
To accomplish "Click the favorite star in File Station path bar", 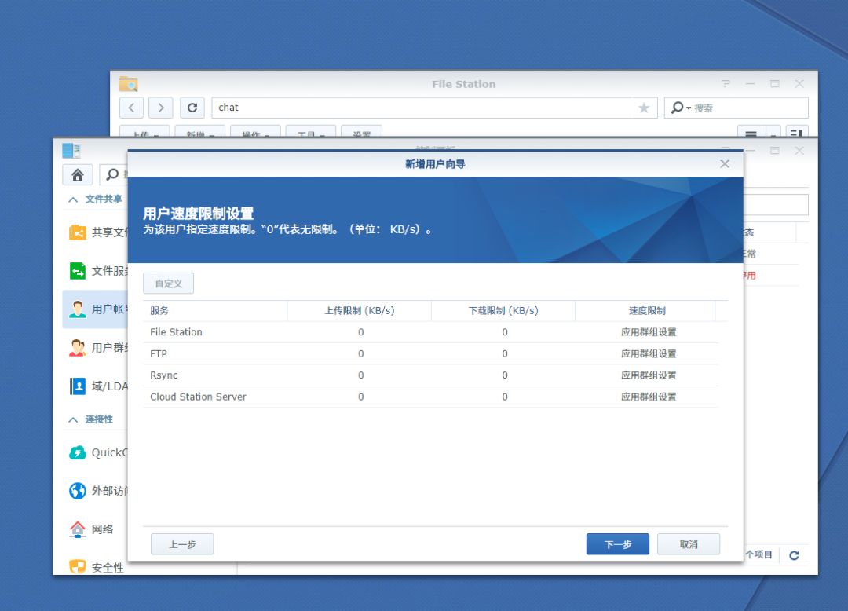I will tap(644, 108).
